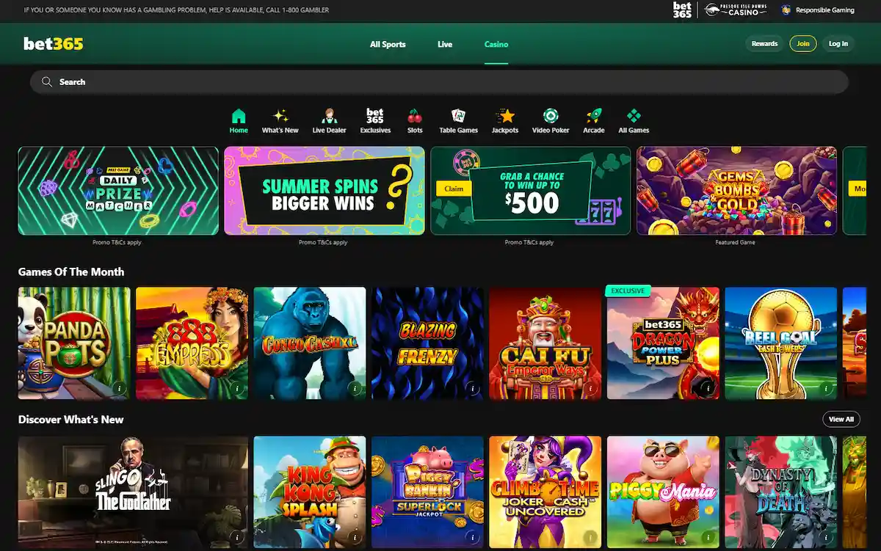
Task: Launch bet365 Dragon Power Plus
Action: coord(663,343)
